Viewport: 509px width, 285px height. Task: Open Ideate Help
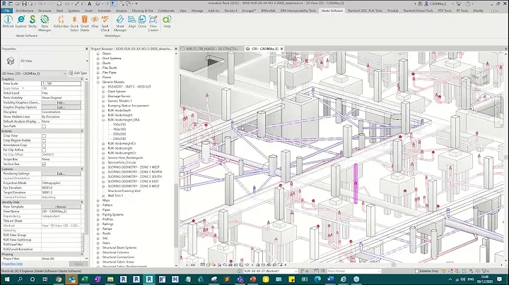[x=167, y=22]
